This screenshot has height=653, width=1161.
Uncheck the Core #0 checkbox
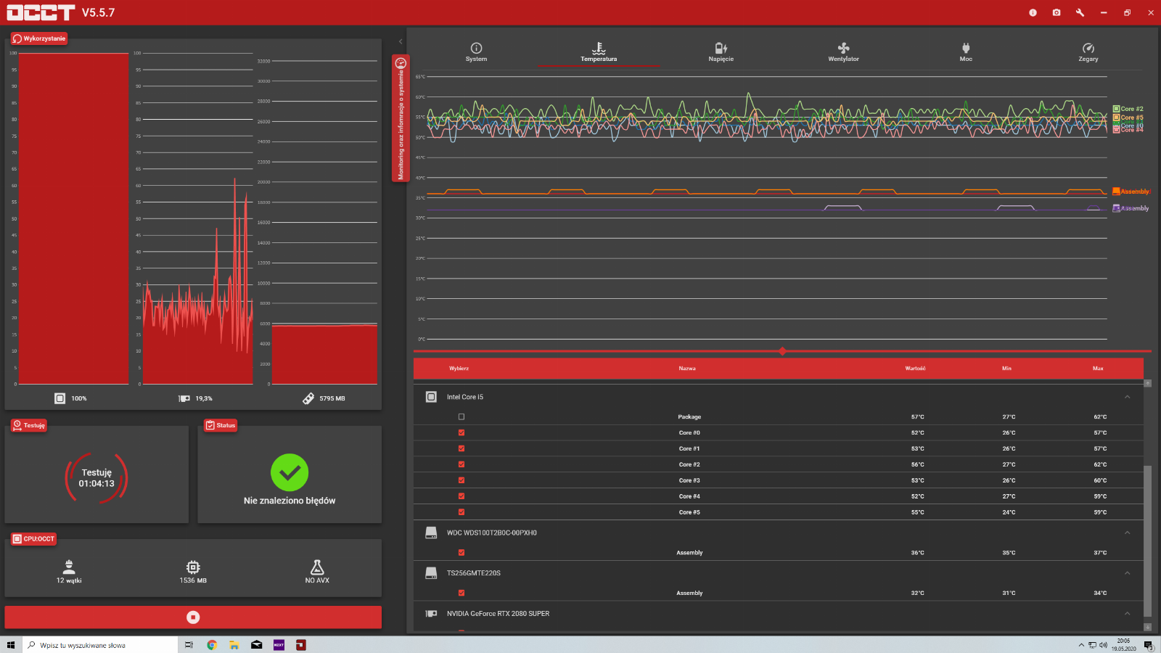click(x=461, y=432)
